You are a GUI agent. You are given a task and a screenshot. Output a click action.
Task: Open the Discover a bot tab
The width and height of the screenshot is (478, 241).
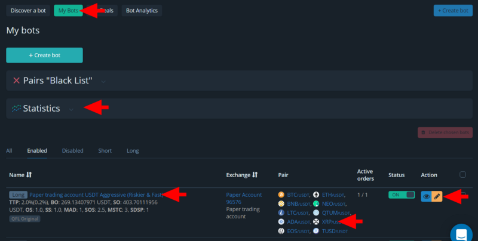(x=28, y=10)
